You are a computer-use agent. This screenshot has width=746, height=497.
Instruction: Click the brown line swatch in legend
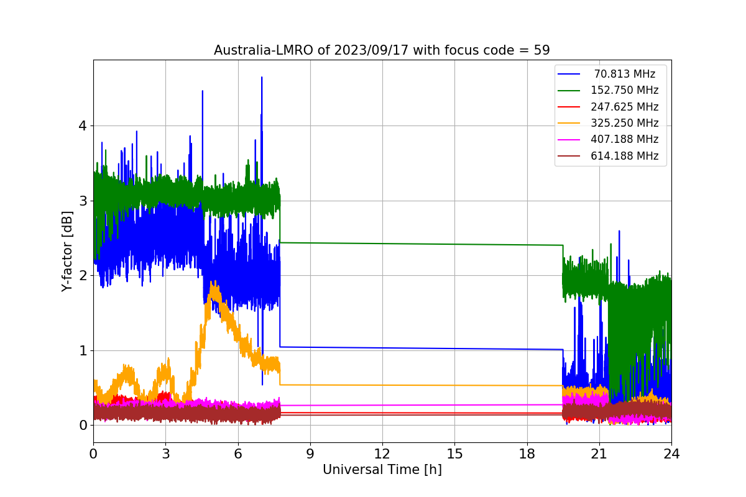point(570,156)
